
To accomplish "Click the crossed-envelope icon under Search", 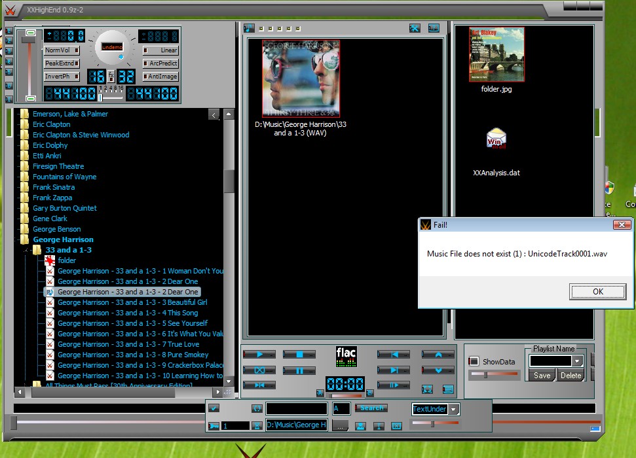I will [397, 425].
